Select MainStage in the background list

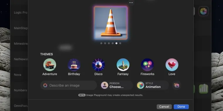(21, 28)
